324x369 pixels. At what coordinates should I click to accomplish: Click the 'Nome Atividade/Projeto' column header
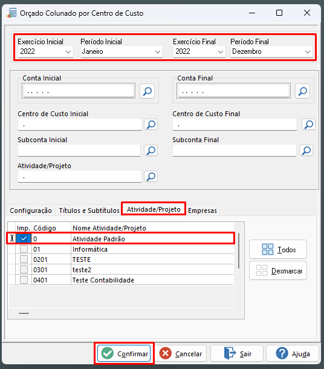[x=152, y=228]
